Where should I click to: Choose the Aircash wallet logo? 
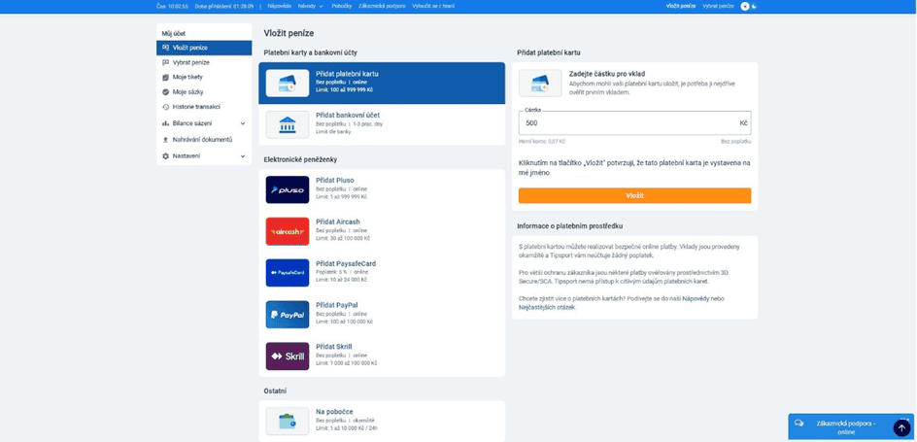[x=288, y=231]
